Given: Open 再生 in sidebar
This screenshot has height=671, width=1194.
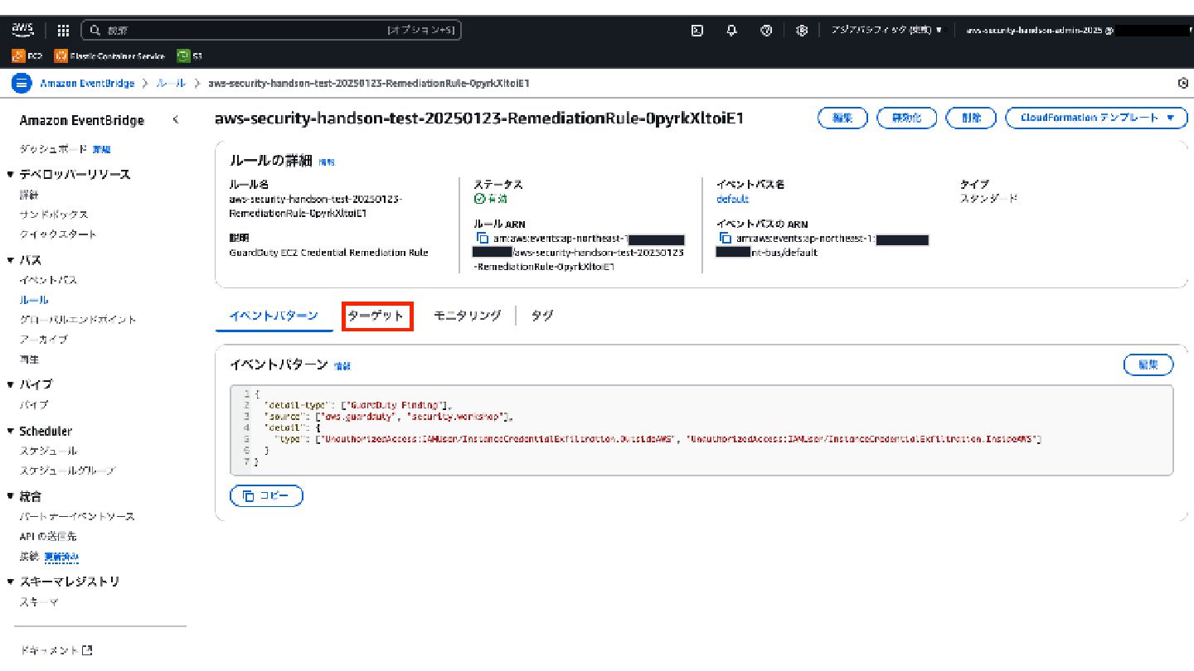Looking at the screenshot, I should click(x=29, y=360).
